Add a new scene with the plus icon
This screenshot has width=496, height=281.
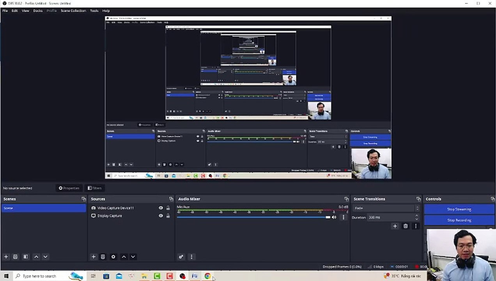[6, 257]
